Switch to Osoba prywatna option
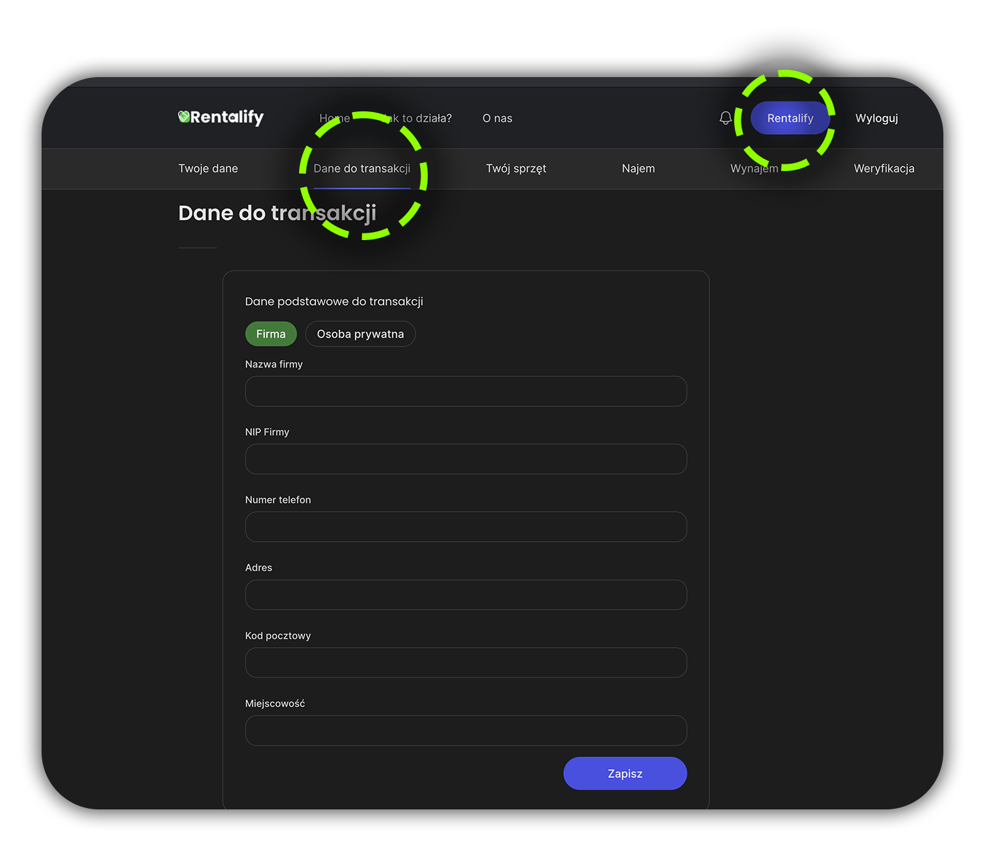Image resolution: width=999 pixels, height=851 pixels. [x=360, y=334]
